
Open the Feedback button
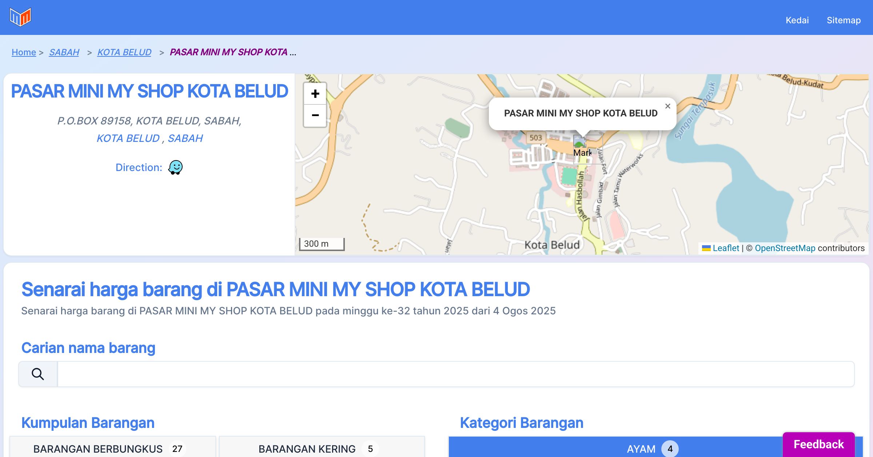pos(818,444)
